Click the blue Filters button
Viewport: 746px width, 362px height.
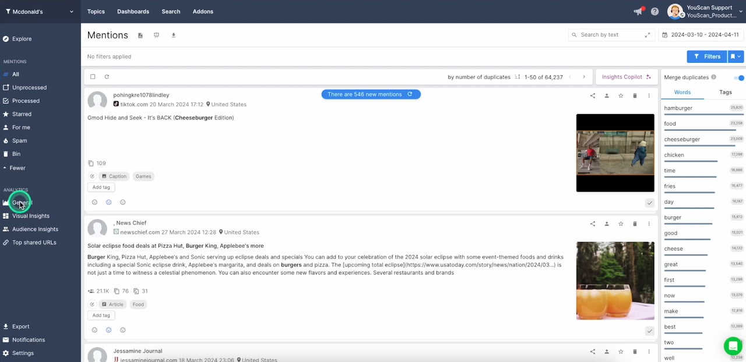click(x=707, y=56)
